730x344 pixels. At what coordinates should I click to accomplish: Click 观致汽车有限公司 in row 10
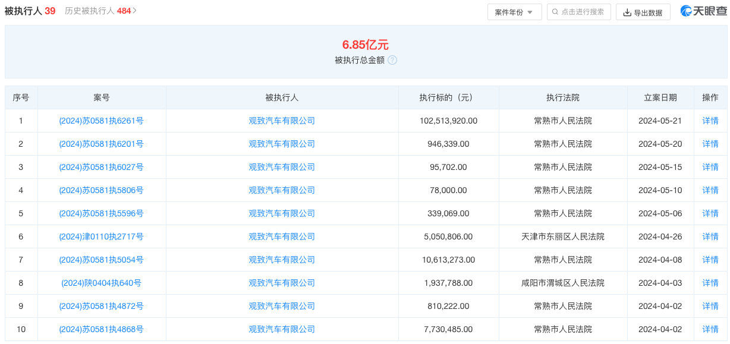pos(282,329)
